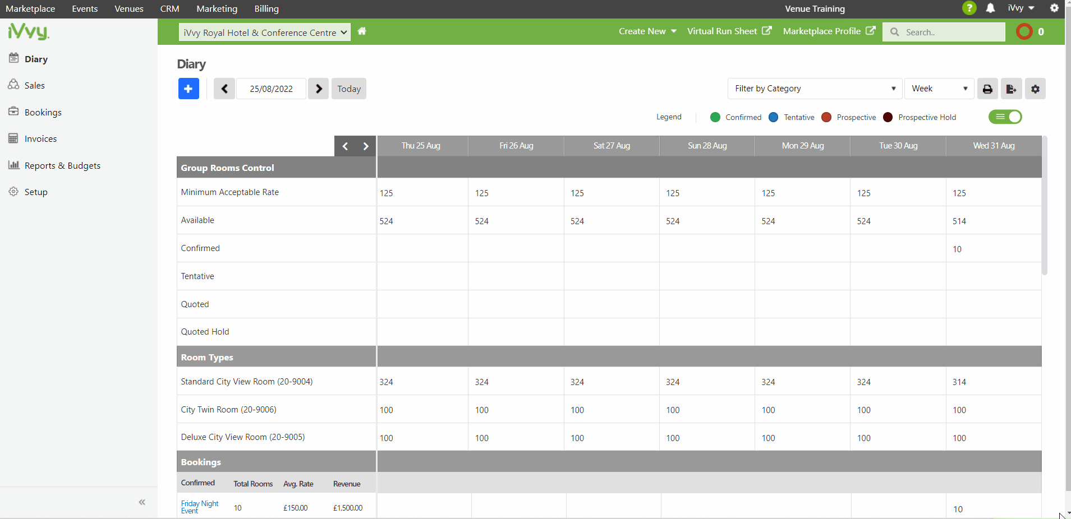Select the Sat 27 Aug column header
Screen dimensions: 1071x519
[612, 146]
